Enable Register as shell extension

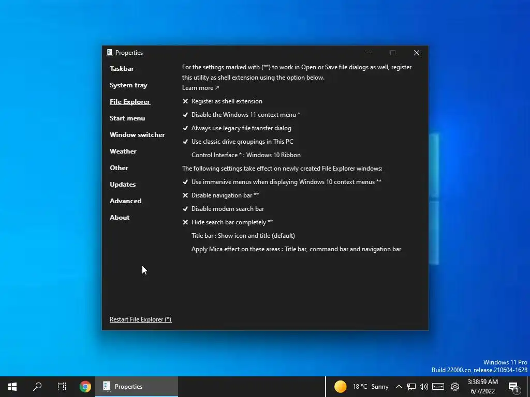[223, 101]
